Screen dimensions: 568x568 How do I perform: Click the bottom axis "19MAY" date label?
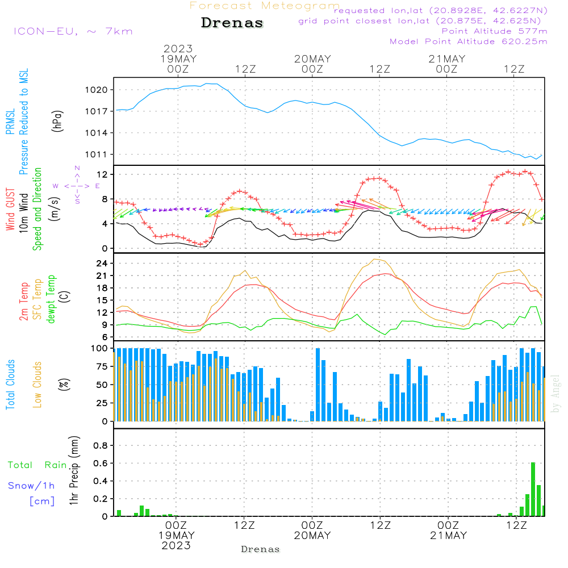coord(177,536)
